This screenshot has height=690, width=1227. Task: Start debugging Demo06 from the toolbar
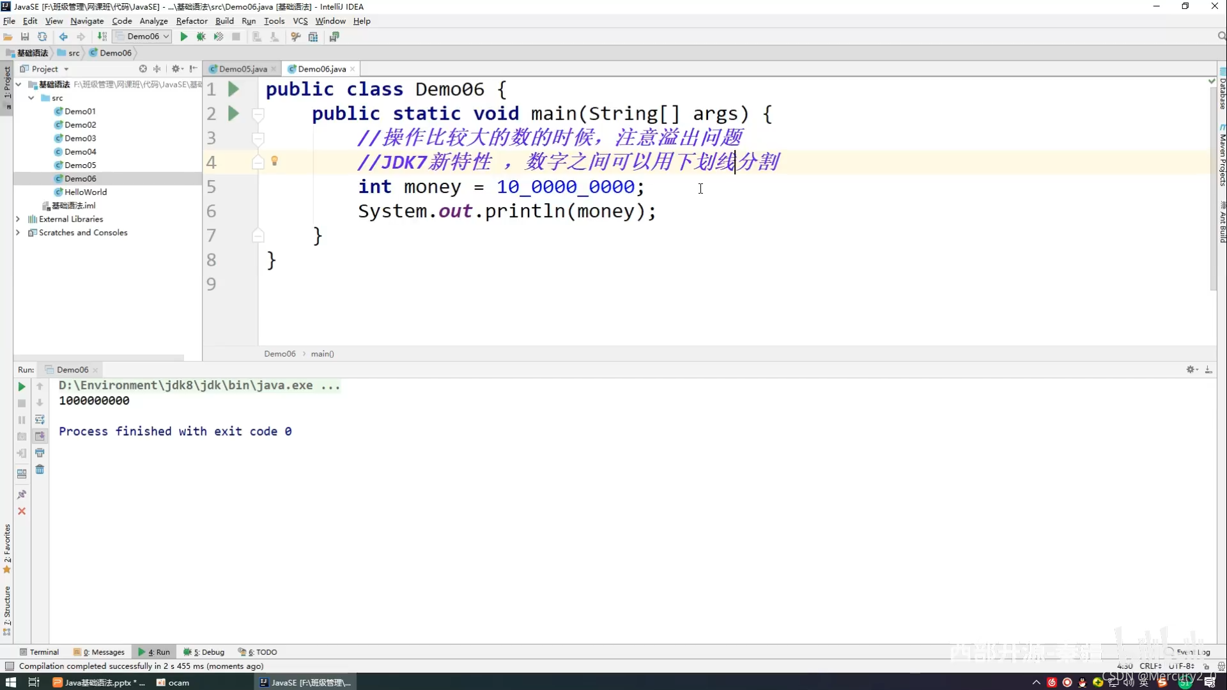(201, 37)
